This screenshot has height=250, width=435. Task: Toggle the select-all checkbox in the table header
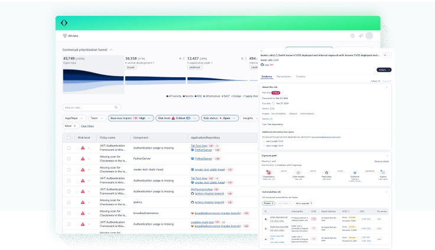pyautogui.click(x=68, y=137)
